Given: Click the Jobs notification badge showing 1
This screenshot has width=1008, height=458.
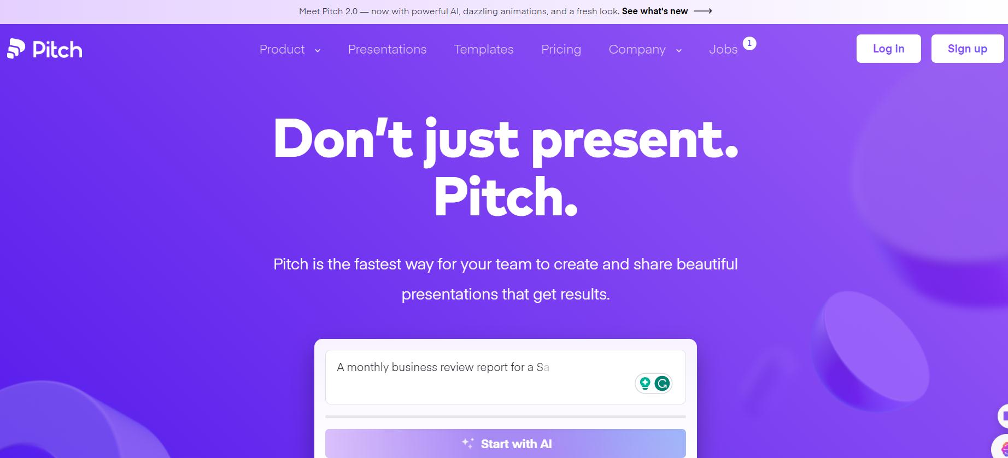Looking at the screenshot, I should pos(749,43).
